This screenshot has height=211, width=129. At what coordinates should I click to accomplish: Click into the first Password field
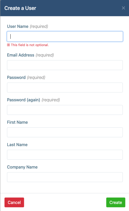point(65,88)
